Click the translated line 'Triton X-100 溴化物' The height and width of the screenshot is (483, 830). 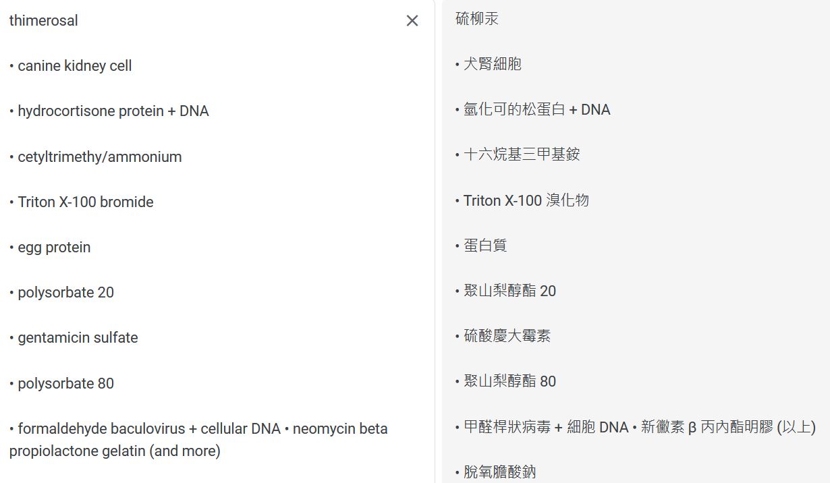click(526, 200)
